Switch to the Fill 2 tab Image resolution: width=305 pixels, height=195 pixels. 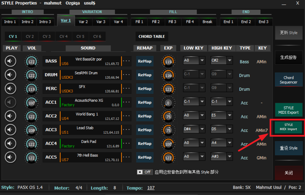tap(156, 22)
